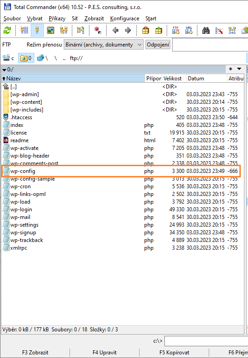The image size is (248, 358).
Task: Click the red star invert selection icon
Action: [x=98, y=30]
